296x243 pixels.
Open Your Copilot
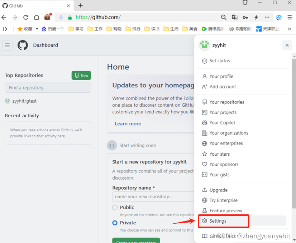click(244, 123)
